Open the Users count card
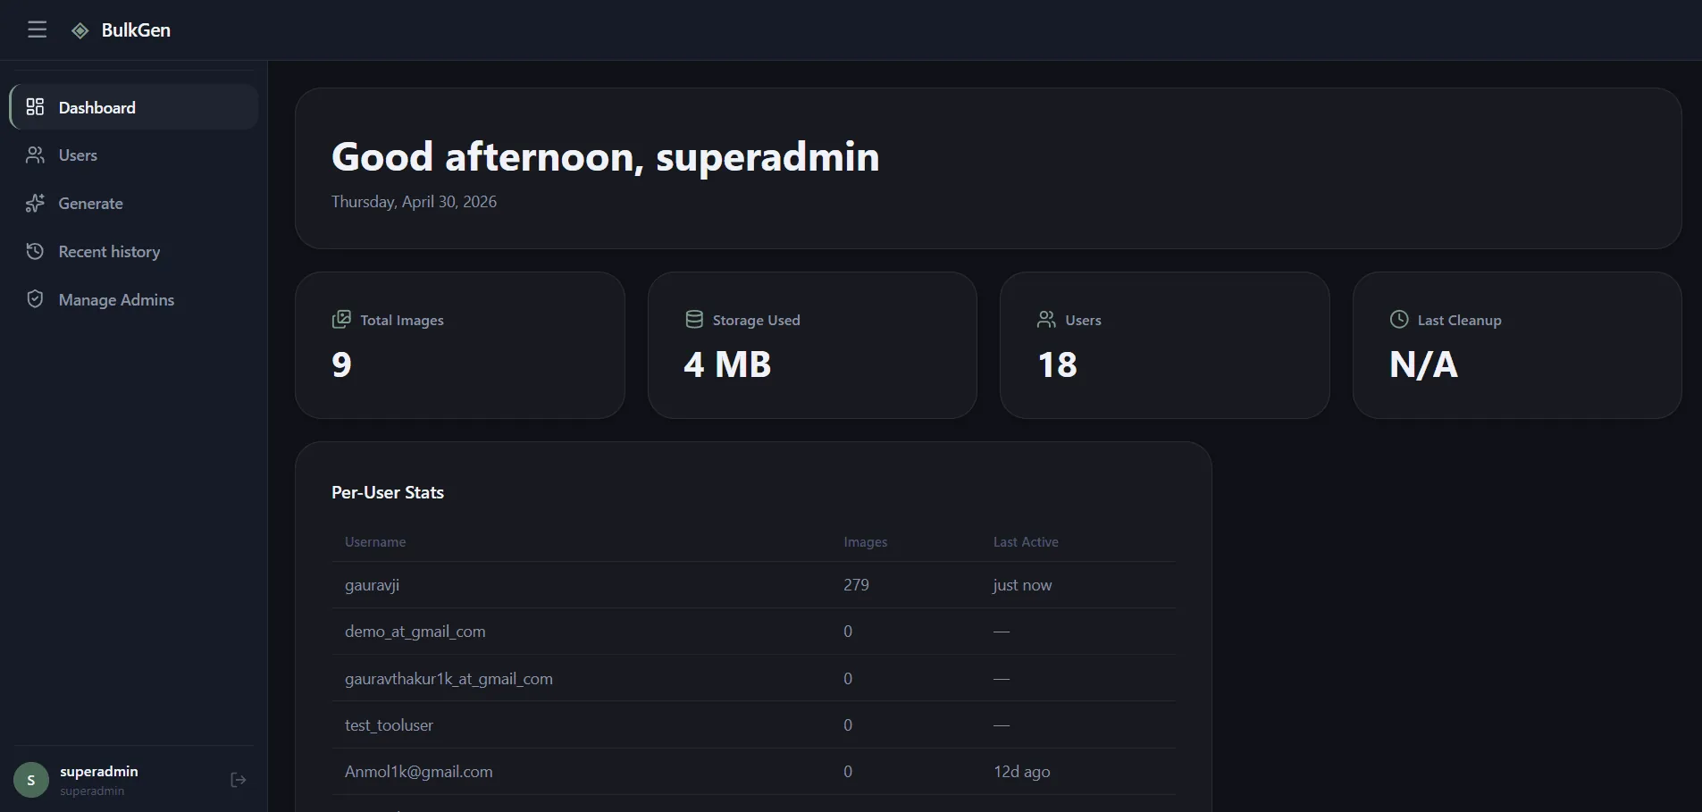 (1164, 346)
